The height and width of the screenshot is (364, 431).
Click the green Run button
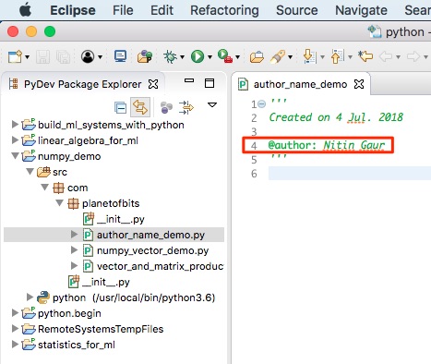coord(198,56)
